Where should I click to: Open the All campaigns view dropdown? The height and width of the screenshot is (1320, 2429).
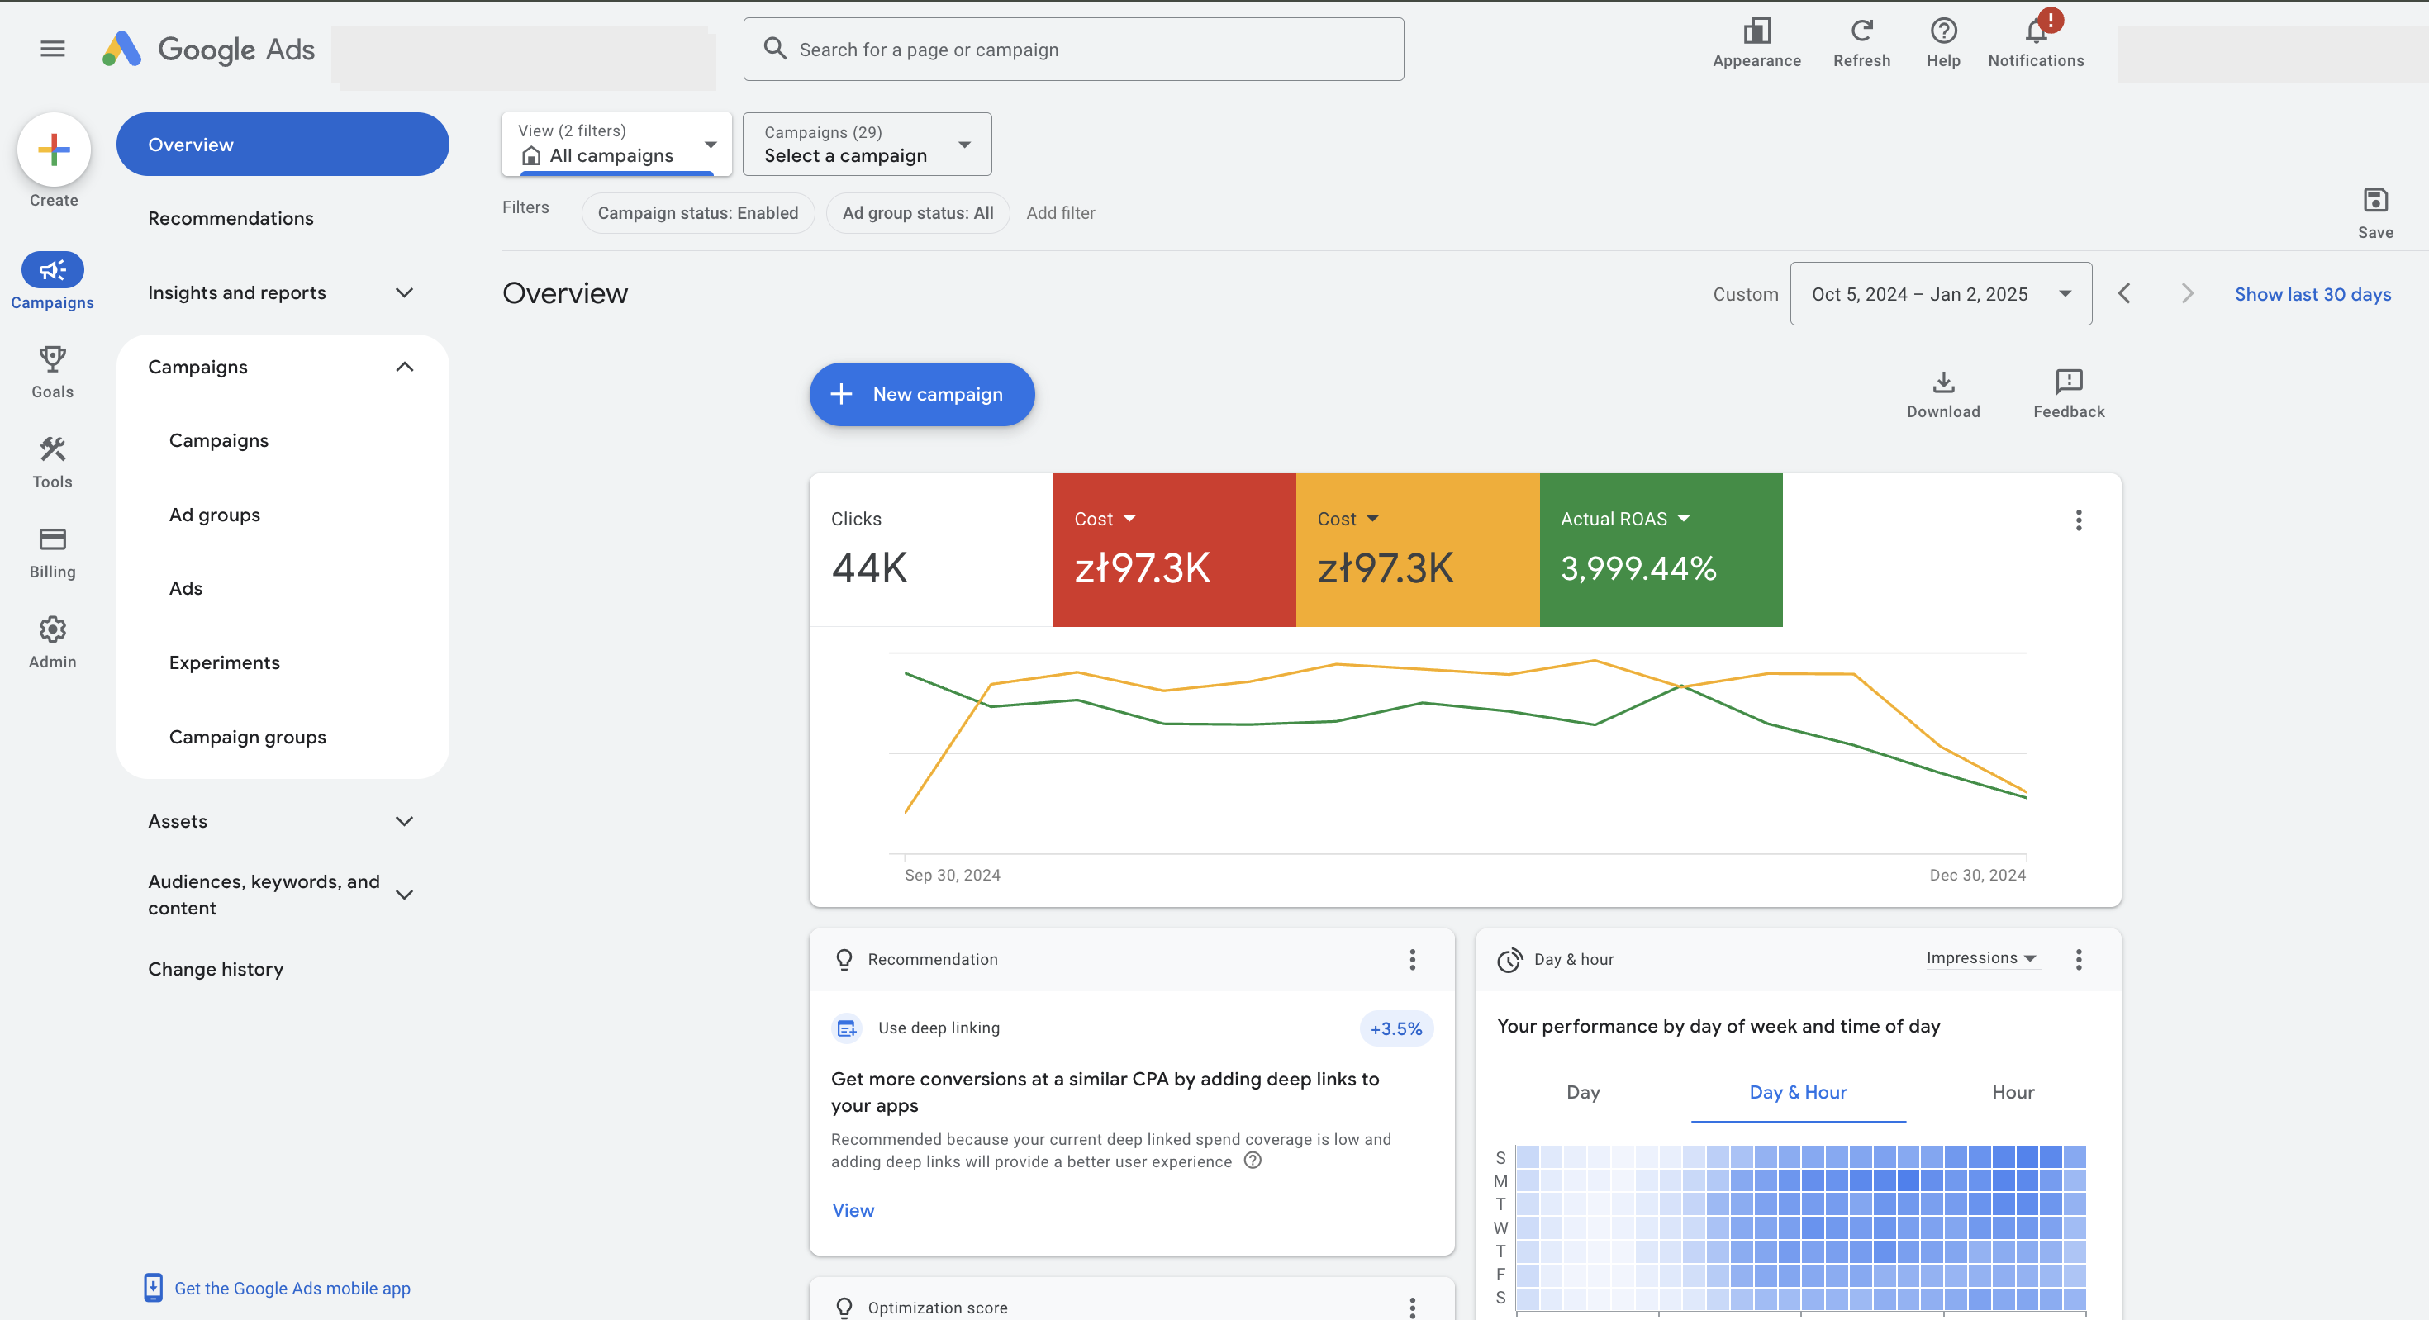coord(616,145)
